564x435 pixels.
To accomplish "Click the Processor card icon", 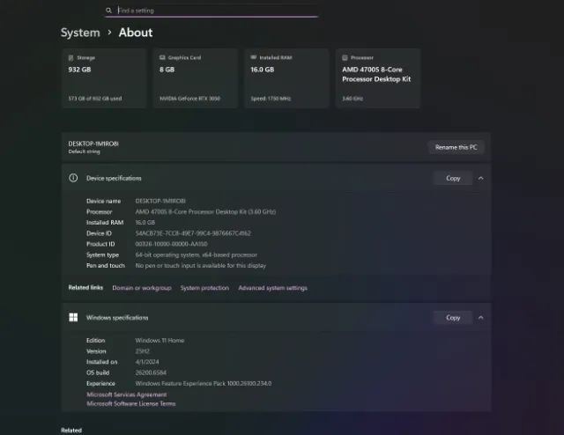I will point(345,57).
